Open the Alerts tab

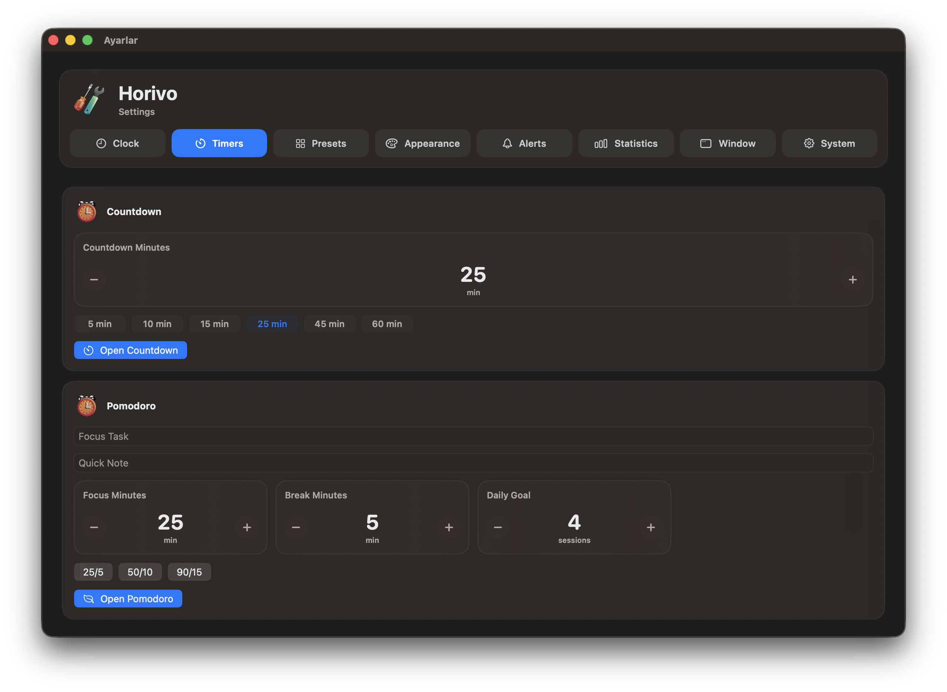click(x=524, y=143)
